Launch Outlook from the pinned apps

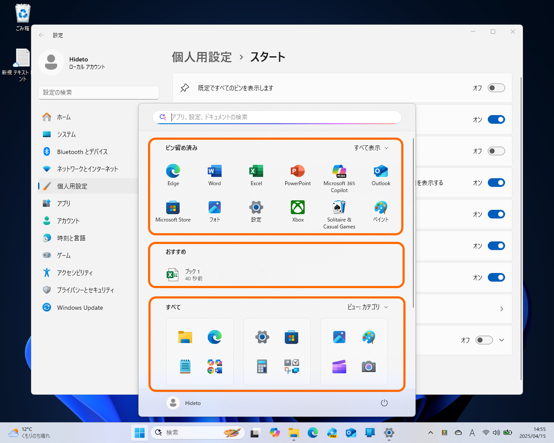click(381, 175)
